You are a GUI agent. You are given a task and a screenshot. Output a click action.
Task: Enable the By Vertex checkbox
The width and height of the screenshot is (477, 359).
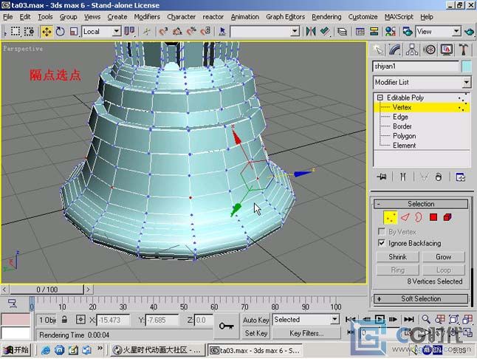382,231
